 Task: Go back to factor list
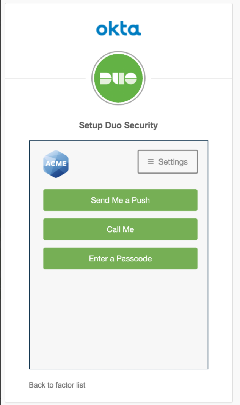[57, 385]
